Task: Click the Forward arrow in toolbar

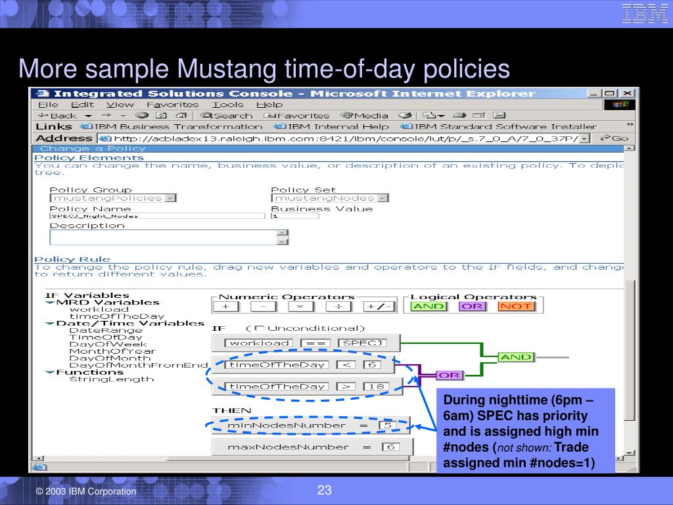Action: point(106,116)
